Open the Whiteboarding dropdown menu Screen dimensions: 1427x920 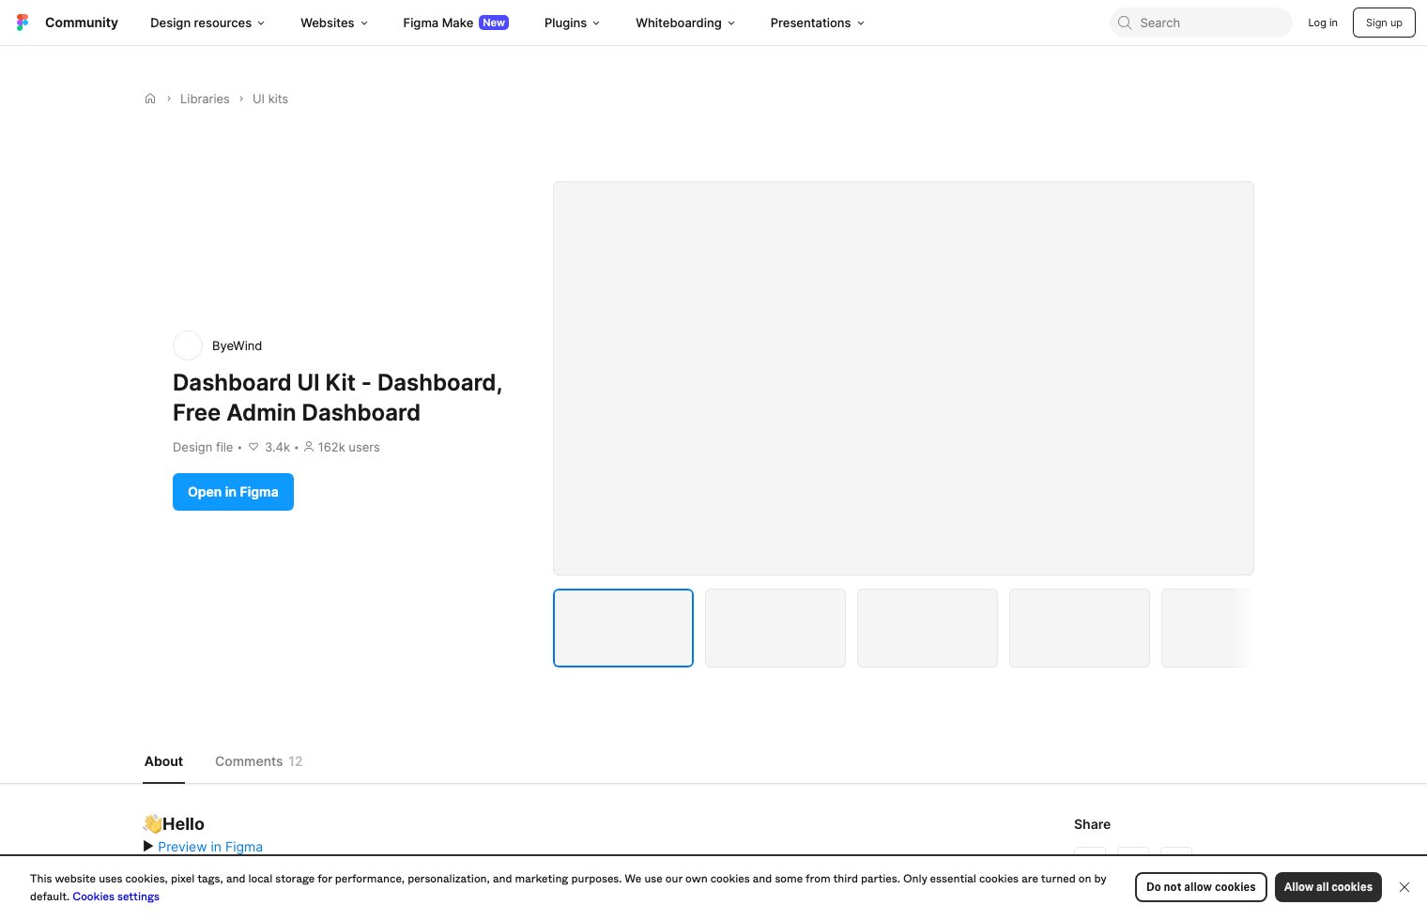click(x=684, y=23)
